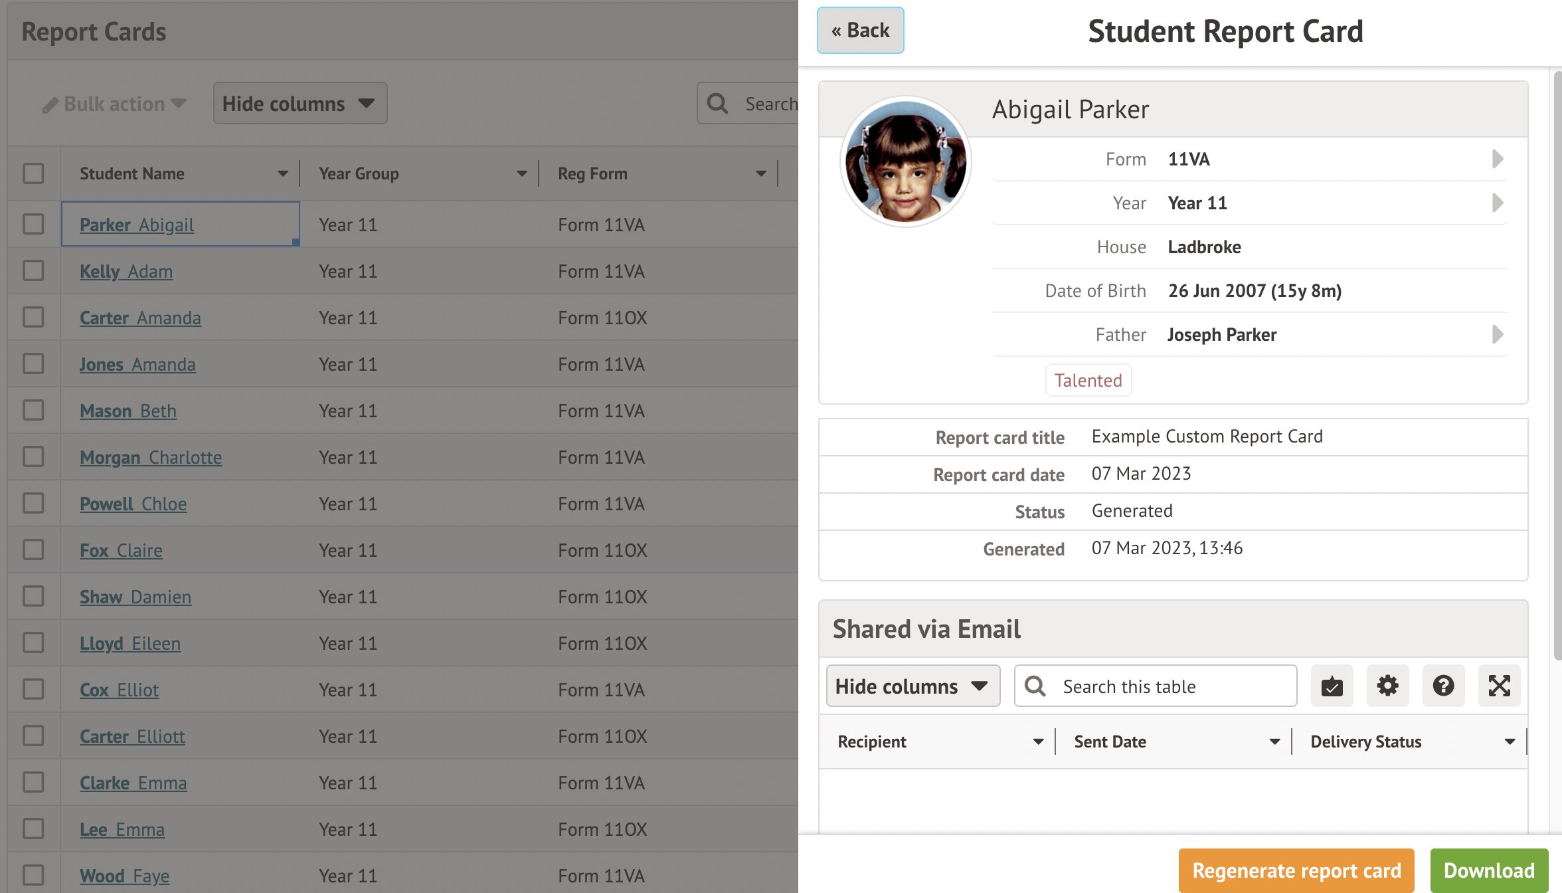The height and width of the screenshot is (893, 1562).
Task: Click the search magnifier in Shared via Email
Action: pyautogui.click(x=1035, y=686)
